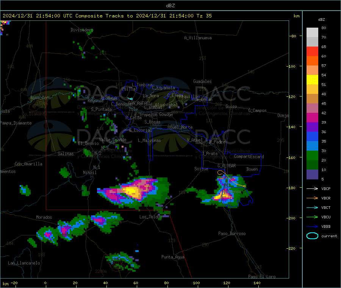Click the 'Soitue' map label
The image size is (341, 288).
pos(201,169)
